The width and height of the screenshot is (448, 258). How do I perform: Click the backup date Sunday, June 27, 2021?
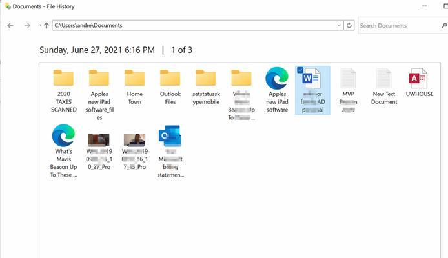point(97,50)
